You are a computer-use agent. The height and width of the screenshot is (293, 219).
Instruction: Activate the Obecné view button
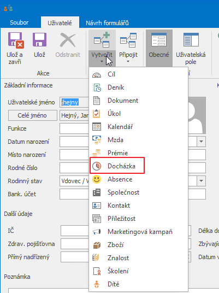tap(159, 48)
